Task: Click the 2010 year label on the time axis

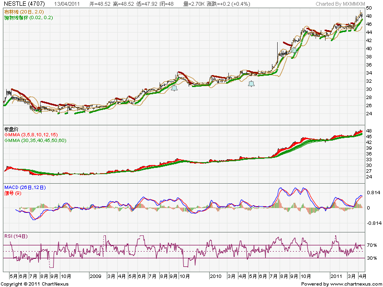Action: (x=215, y=276)
